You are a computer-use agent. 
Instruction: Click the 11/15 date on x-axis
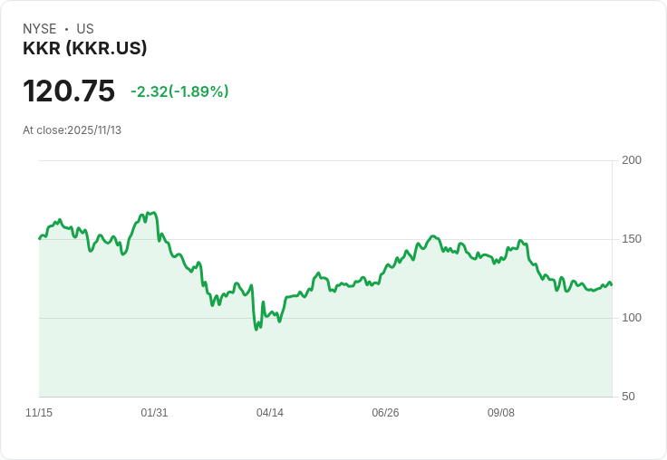point(39,413)
